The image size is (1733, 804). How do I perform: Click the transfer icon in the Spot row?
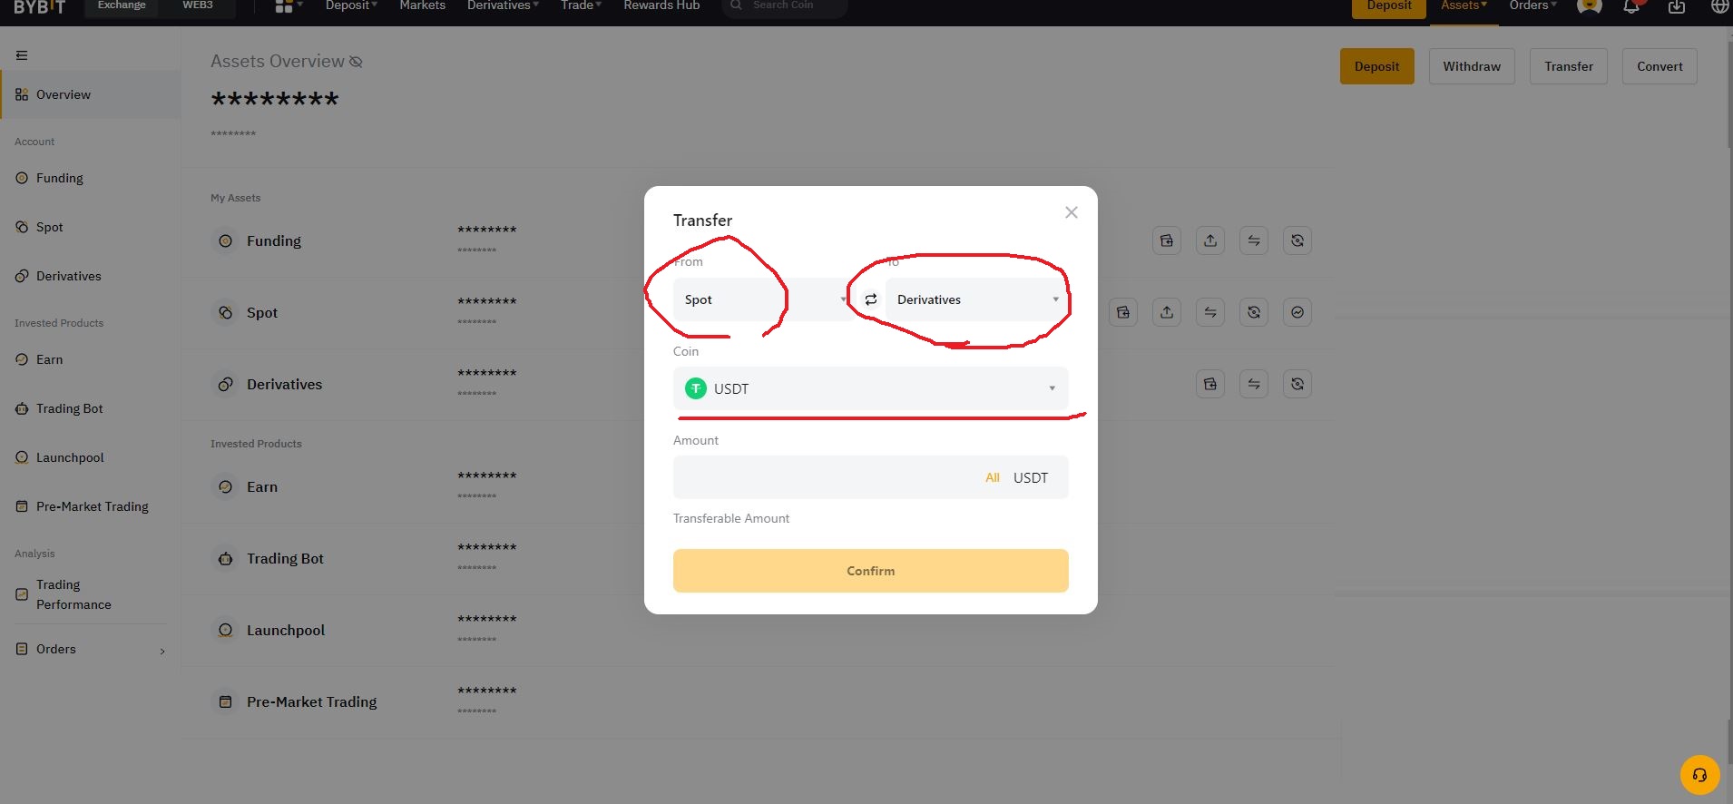(1210, 312)
